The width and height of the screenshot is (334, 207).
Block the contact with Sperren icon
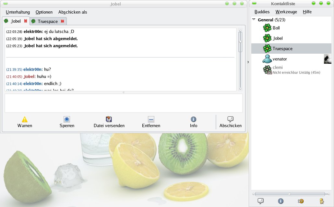coord(67,119)
